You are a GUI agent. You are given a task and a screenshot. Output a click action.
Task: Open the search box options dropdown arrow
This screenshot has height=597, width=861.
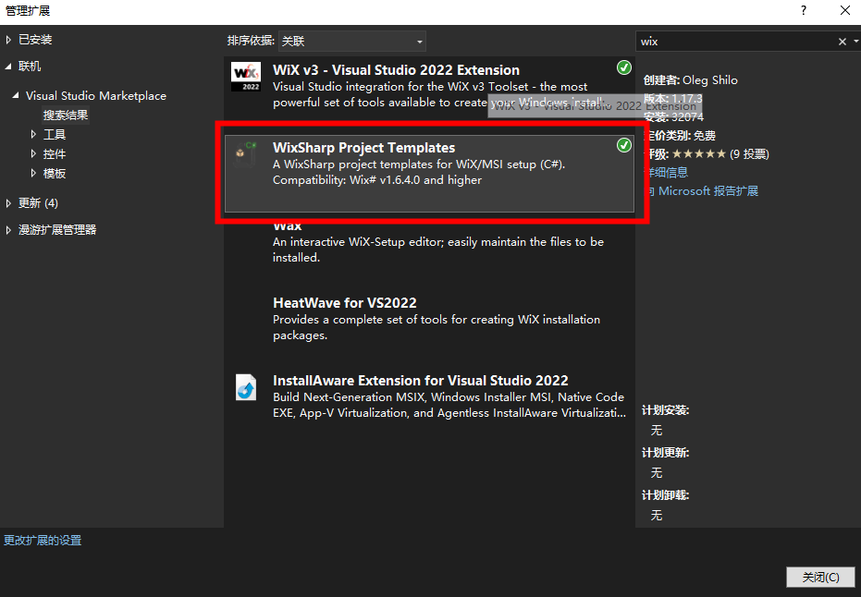pos(856,42)
